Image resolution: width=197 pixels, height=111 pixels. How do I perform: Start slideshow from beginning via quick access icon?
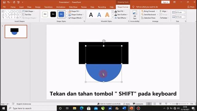click(18, 2)
